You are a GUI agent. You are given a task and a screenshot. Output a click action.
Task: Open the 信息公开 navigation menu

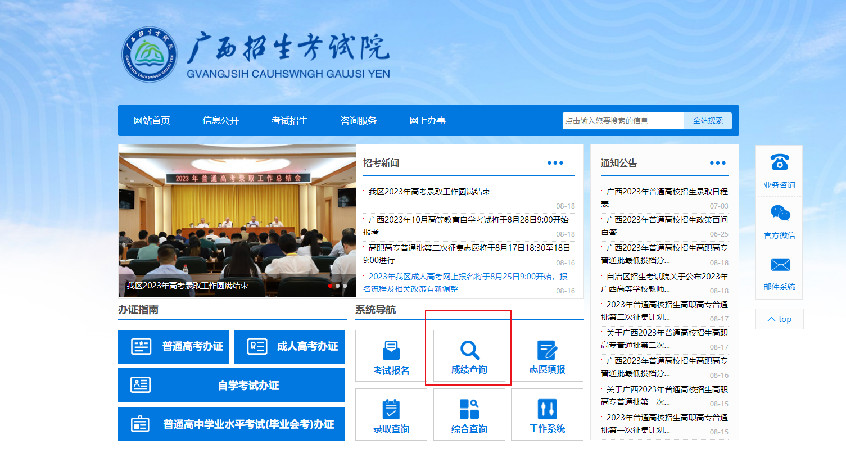pyautogui.click(x=221, y=121)
